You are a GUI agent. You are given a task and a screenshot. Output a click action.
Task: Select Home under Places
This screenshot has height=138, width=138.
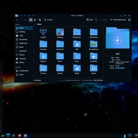pyautogui.click(x=24, y=28)
